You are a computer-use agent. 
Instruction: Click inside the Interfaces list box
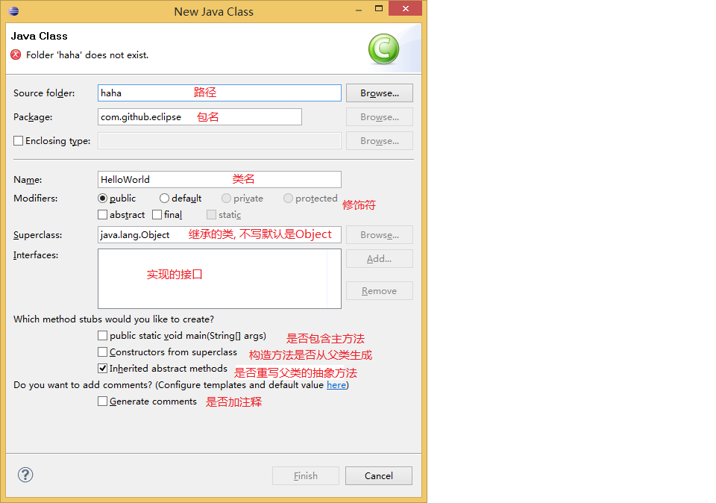point(219,278)
